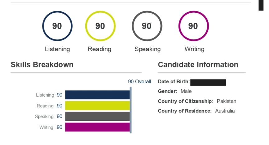Click the black block at top-right corner

click(261, 5)
